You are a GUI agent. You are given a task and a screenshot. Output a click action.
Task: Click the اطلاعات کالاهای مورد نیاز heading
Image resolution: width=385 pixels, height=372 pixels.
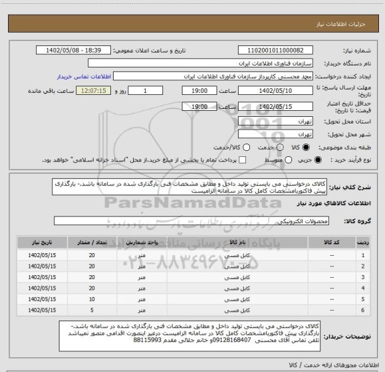[334, 204]
